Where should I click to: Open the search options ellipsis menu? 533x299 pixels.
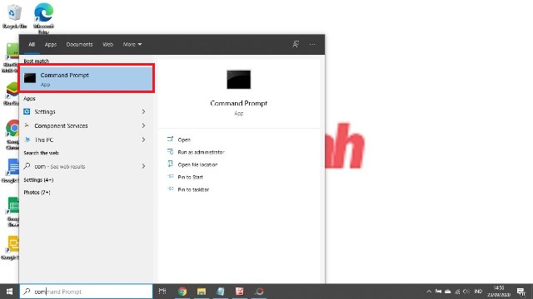coord(312,44)
